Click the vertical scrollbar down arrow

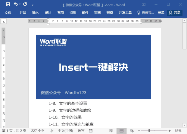click(184, 125)
